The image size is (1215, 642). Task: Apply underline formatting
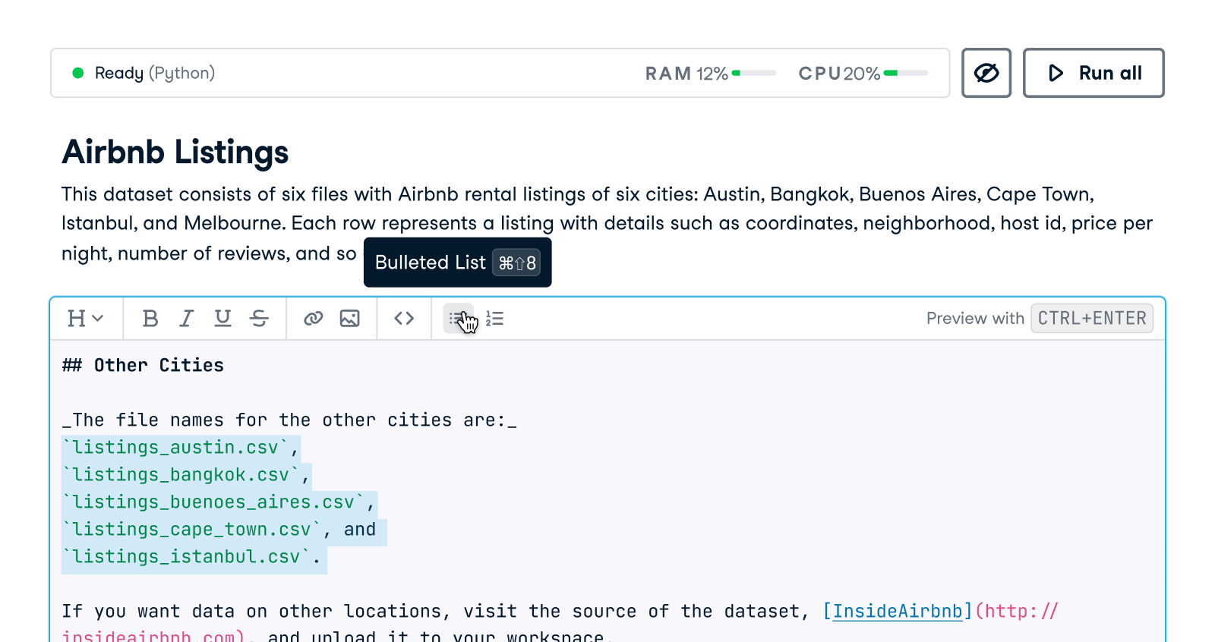click(x=222, y=319)
